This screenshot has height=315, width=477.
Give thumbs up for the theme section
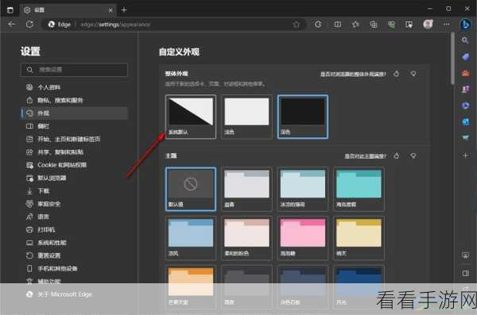tap(397, 156)
